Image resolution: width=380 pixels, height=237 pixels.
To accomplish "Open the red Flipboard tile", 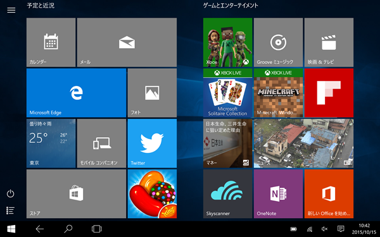I will coord(329,93).
